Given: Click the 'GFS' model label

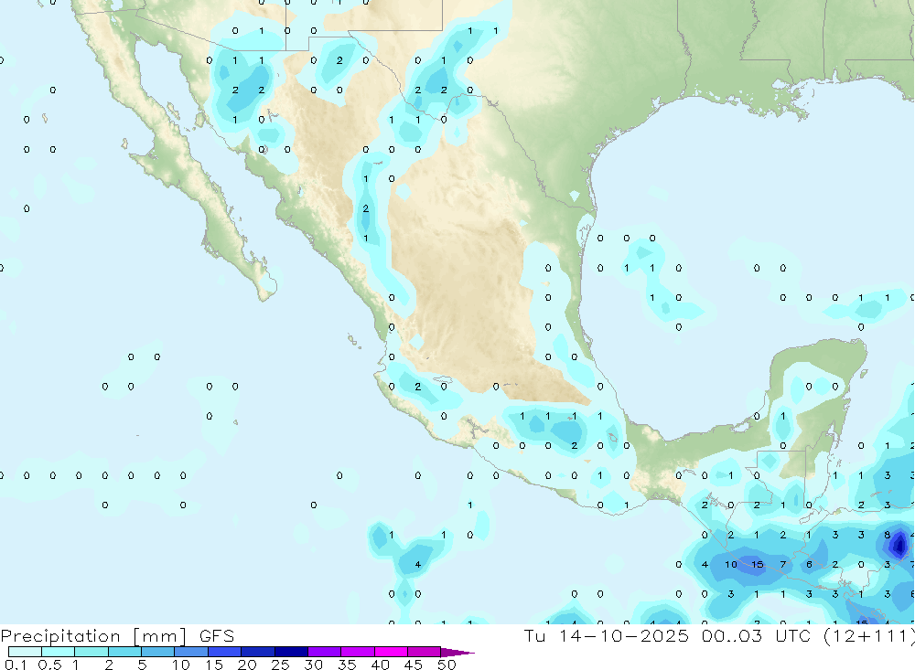Looking at the screenshot, I should tap(217, 636).
